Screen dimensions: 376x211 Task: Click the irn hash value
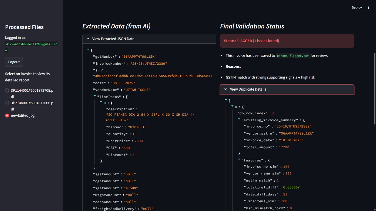coord(152,76)
